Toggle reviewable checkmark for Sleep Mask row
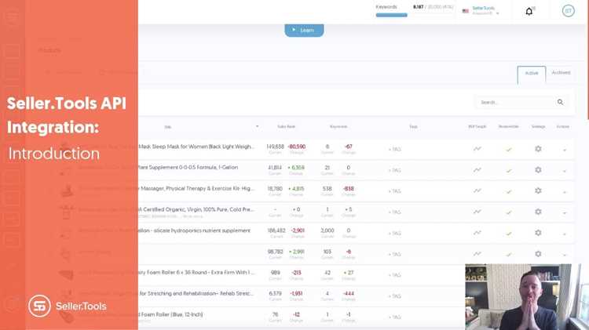This screenshot has height=330, width=589. 509,149
